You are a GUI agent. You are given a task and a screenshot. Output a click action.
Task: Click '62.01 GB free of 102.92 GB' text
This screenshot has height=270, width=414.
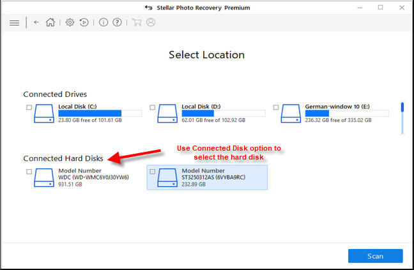pyautogui.click(x=213, y=120)
